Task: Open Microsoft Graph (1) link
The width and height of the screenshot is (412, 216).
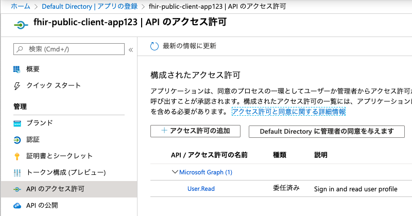Action: [205, 172]
